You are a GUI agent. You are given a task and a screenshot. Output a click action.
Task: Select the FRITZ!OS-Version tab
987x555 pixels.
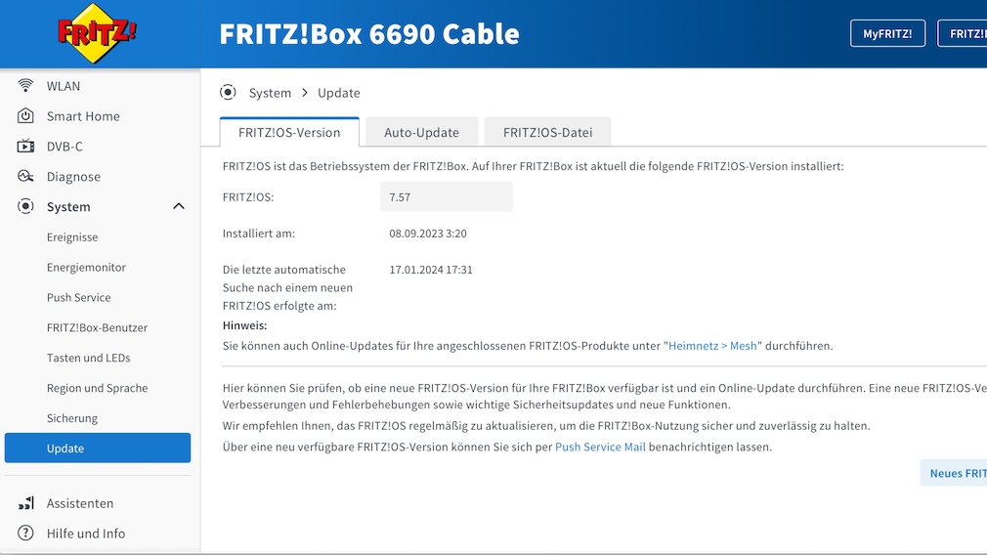pos(289,133)
